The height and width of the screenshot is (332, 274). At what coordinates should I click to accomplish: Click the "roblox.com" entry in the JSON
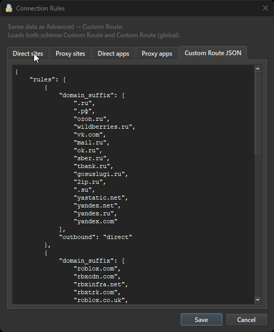pos(97,268)
